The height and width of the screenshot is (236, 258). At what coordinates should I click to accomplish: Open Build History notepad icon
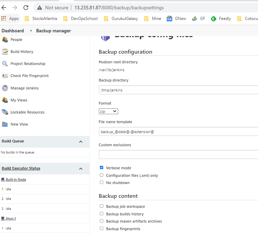click(x=5, y=52)
